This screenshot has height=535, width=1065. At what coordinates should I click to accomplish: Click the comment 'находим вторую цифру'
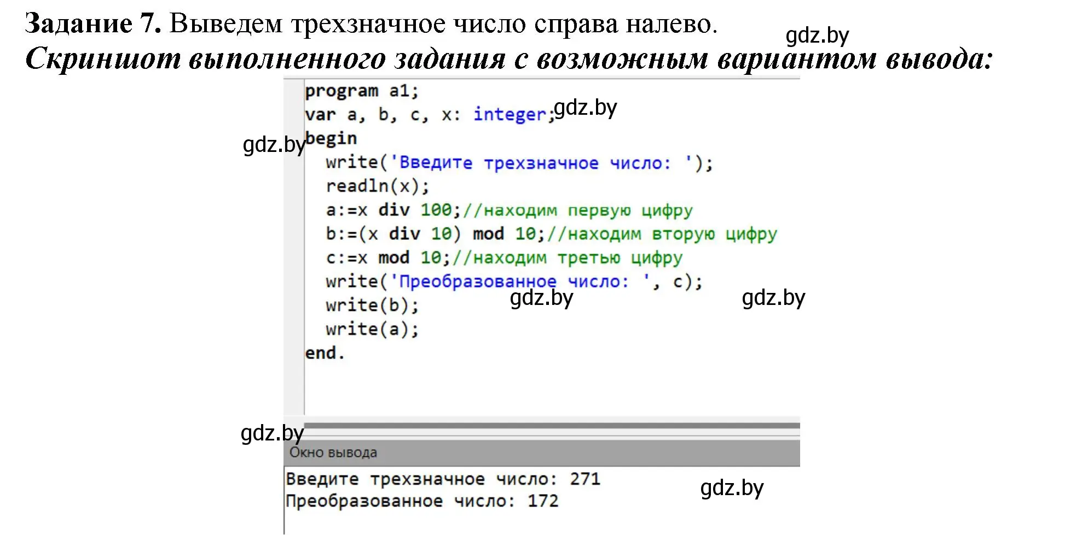[662, 234]
